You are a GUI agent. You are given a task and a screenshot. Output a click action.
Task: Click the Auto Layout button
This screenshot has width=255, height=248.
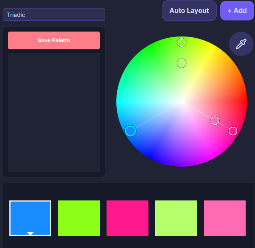click(x=189, y=11)
